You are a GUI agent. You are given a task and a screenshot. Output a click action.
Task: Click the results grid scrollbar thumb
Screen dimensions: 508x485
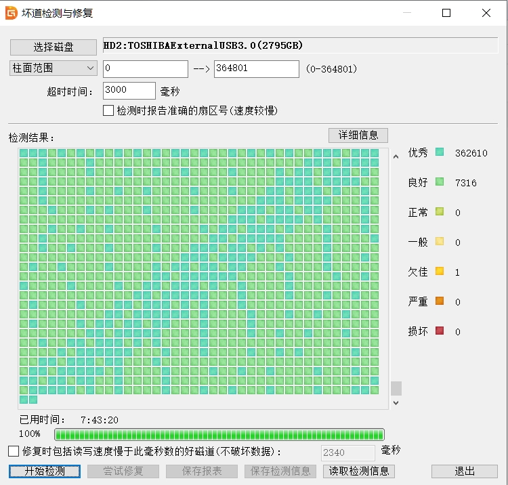click(396, 388)
